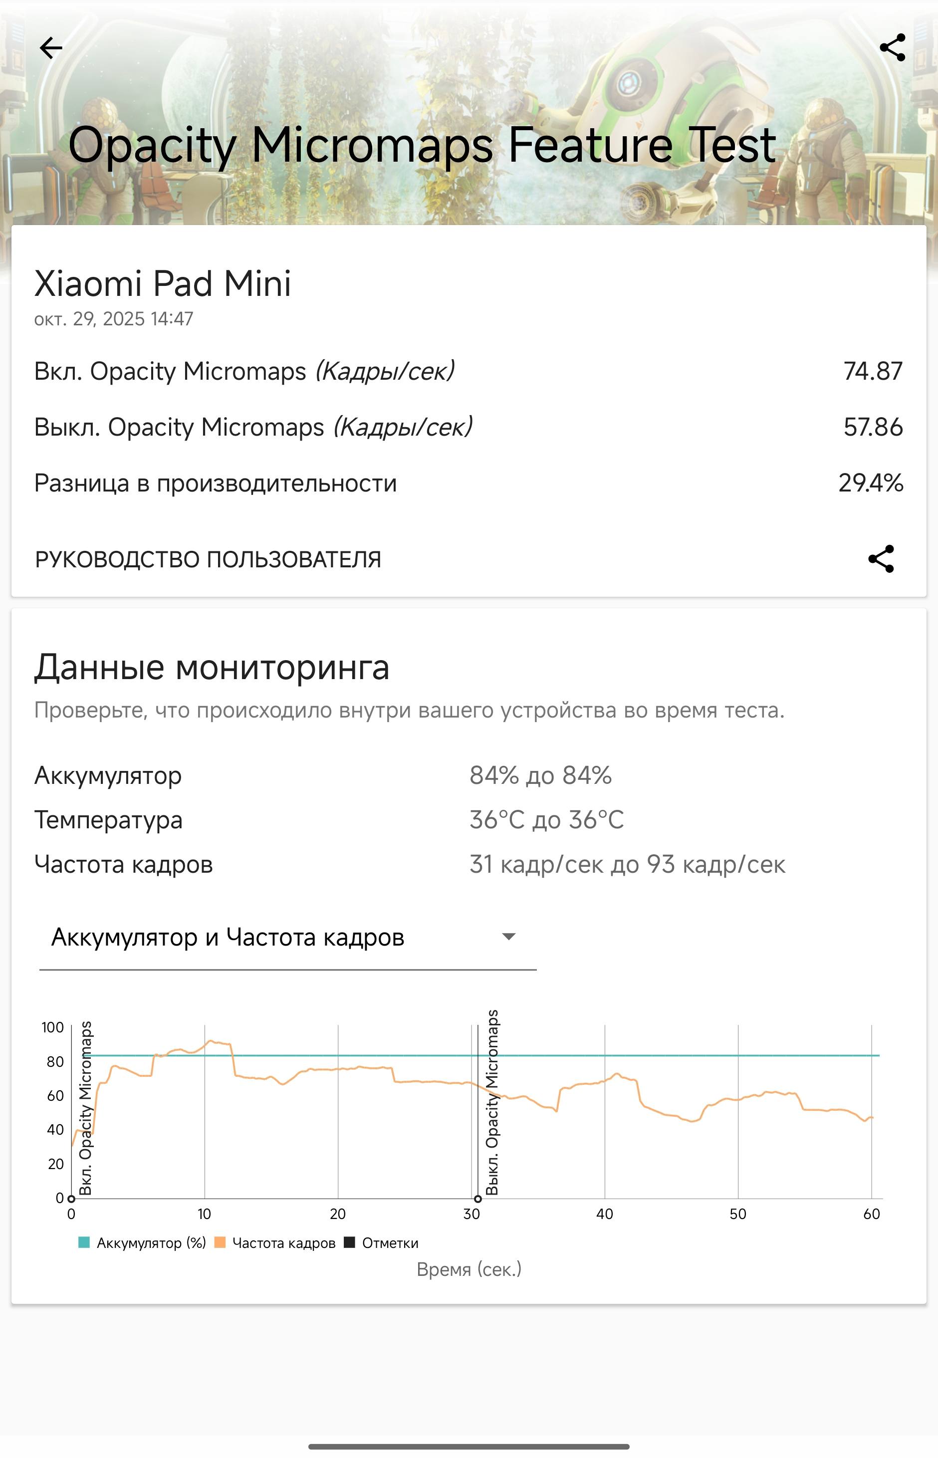Click the teal Аккумулятор legend color square
The width and height of the screenshot is (938, 1458).
(x=84, y=1242)
